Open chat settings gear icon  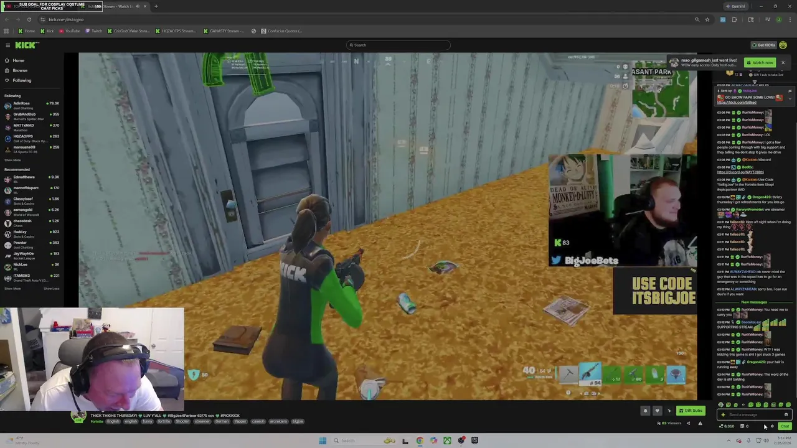(x=772, y=426)
